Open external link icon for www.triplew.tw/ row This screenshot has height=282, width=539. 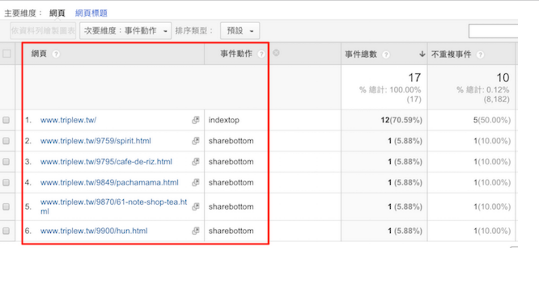196,120
